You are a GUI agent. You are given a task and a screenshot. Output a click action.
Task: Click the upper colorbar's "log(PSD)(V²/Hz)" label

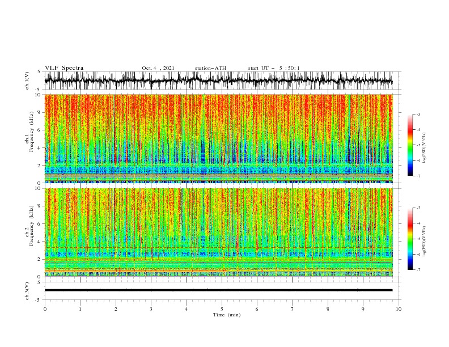pos(424,148)
